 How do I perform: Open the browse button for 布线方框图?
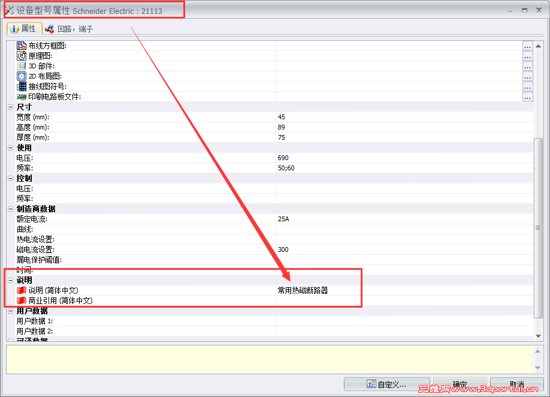[527, 46]
